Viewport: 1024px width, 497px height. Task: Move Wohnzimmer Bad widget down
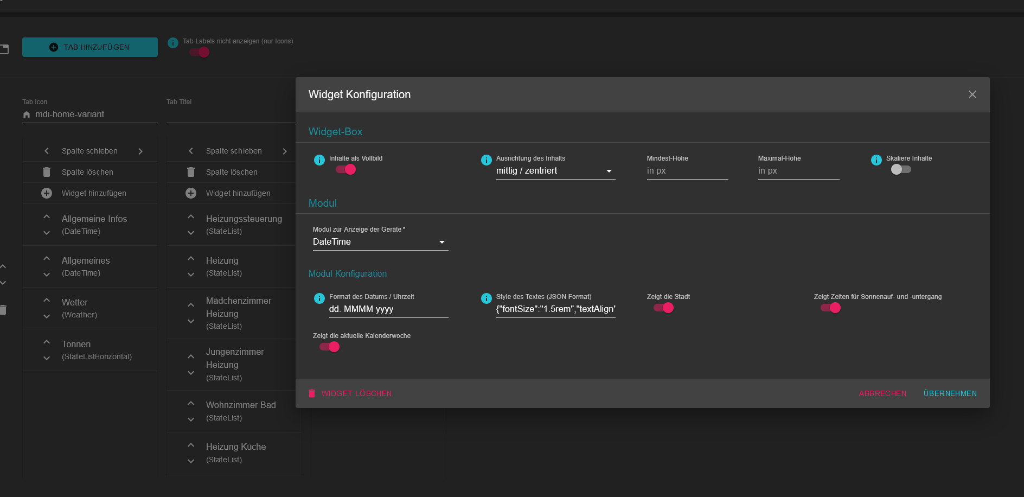(191, 419)
